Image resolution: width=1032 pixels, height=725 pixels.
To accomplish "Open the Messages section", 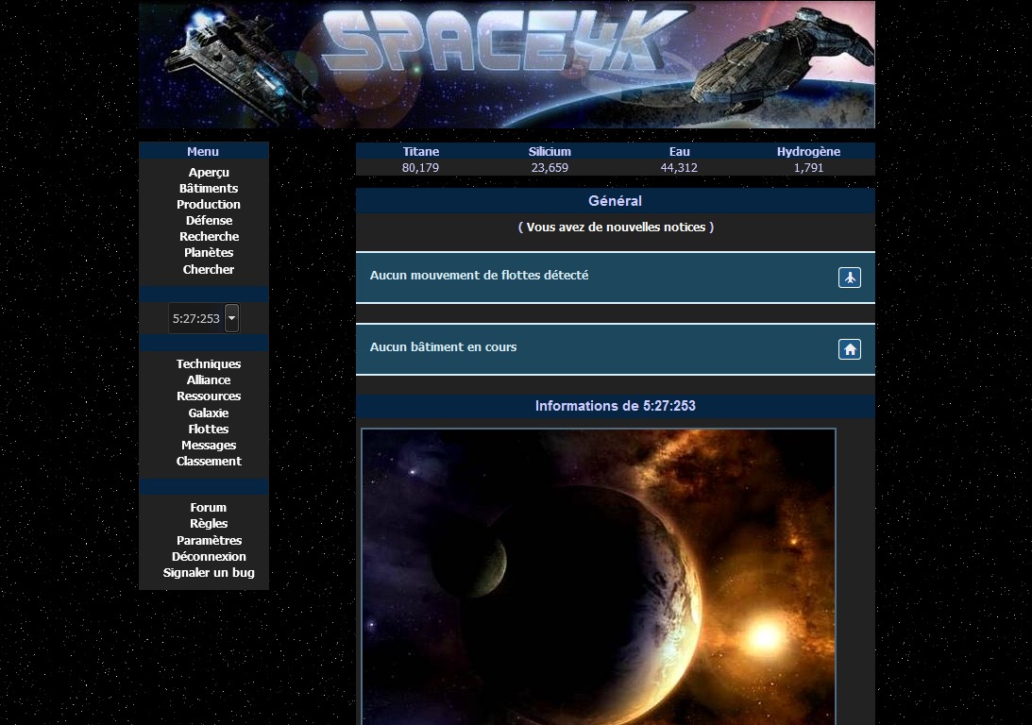I will (208, 445).
